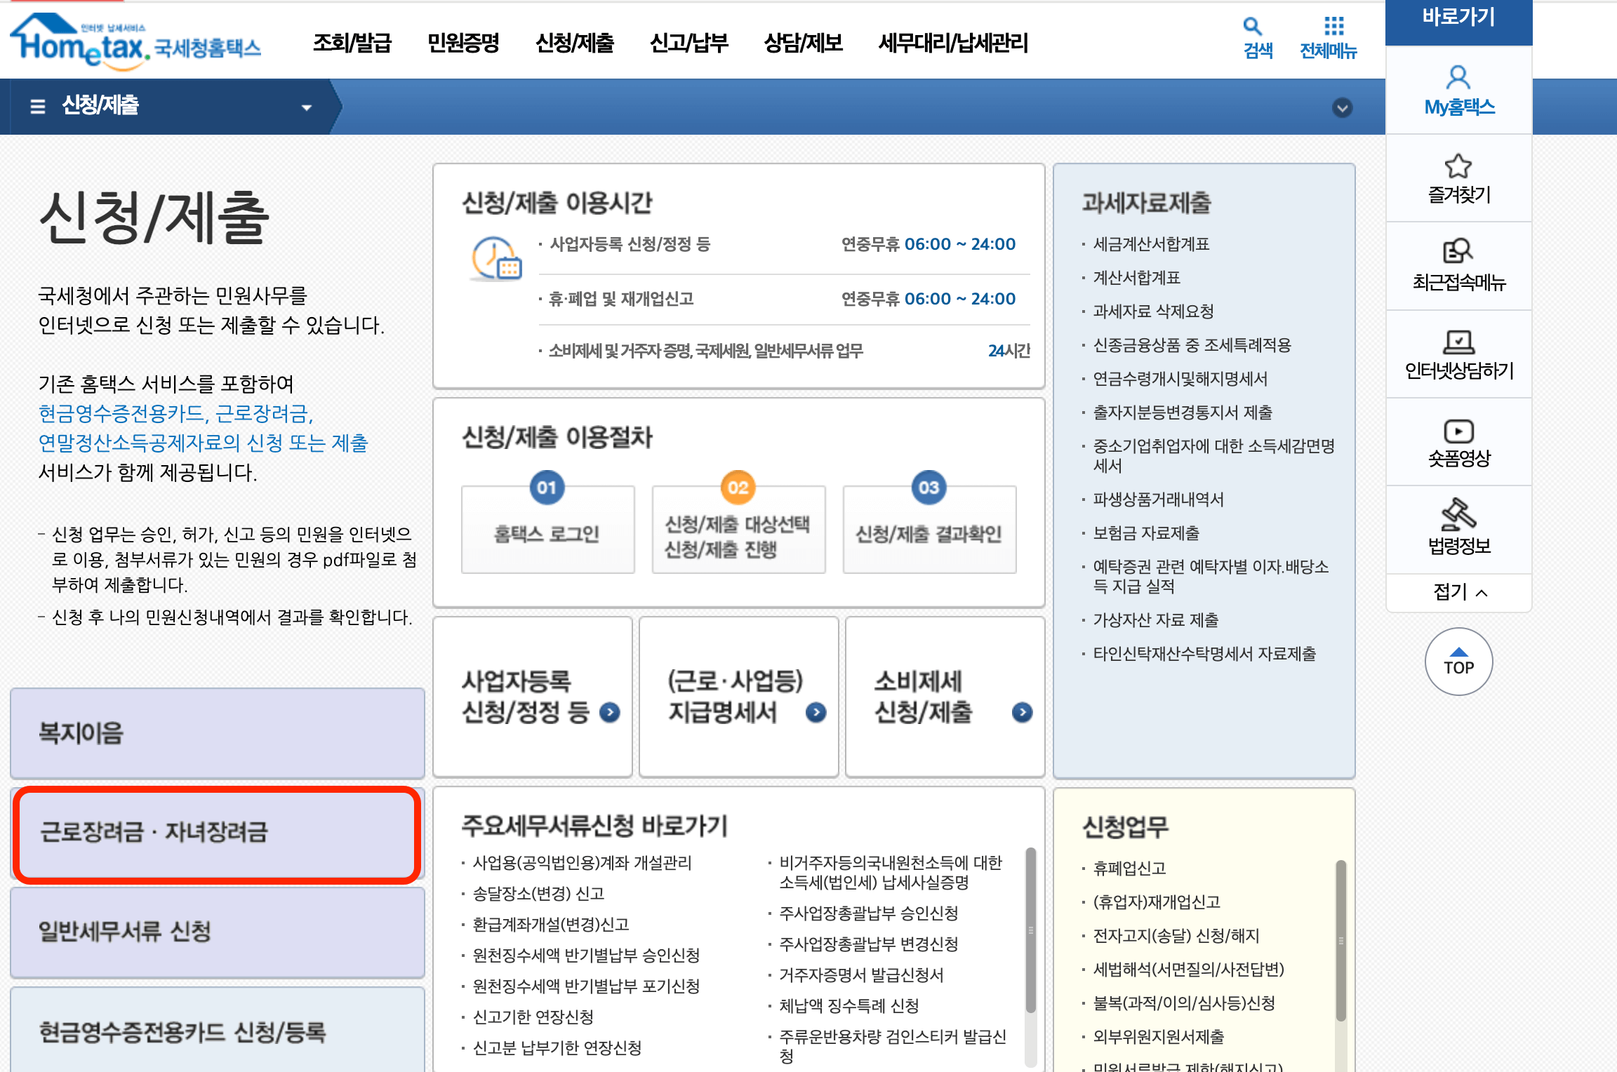This screenshot has height=1072, width=1617.
Task: Open 연금수령개시및해지명세서 link
Action: 1180,379
